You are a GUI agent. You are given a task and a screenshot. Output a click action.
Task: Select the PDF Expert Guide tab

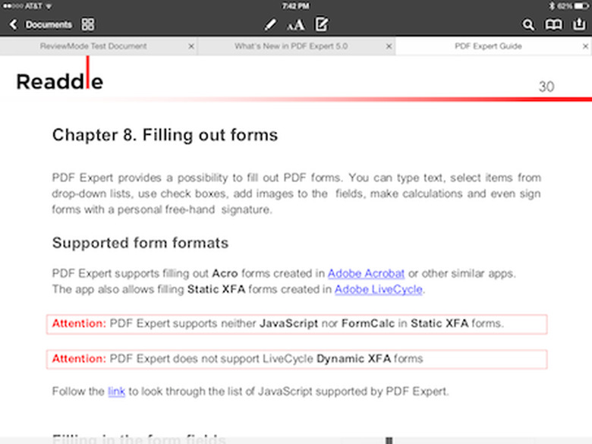click(488, 46)
